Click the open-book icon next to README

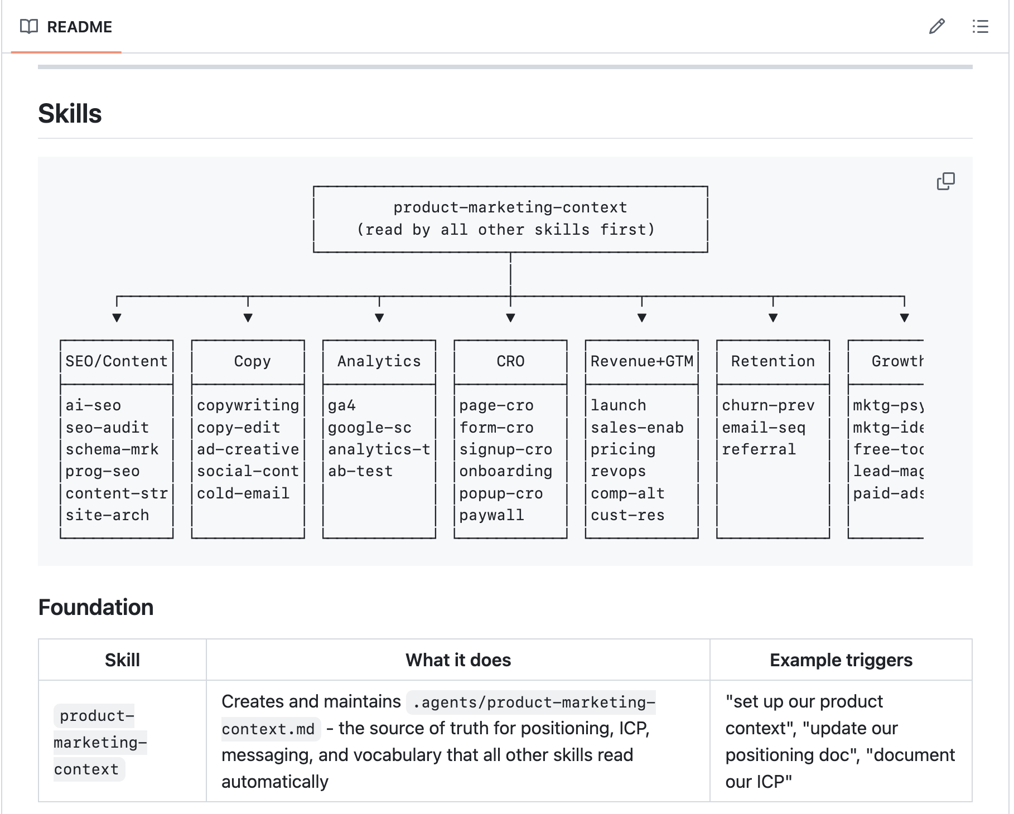[28, 26]
